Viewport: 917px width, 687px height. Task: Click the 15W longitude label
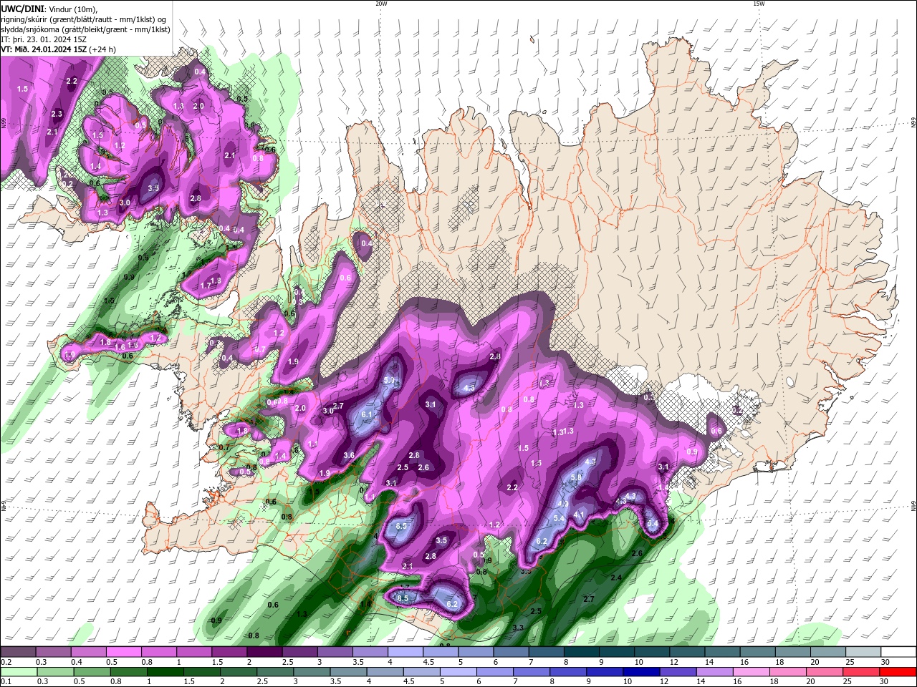(759, 4)
